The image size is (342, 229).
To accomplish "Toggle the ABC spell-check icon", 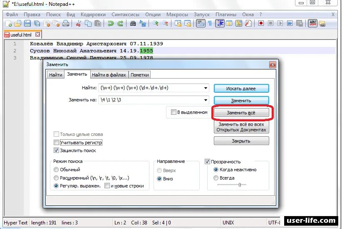I will tap(313, 23).
